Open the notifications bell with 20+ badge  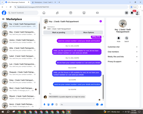coord(132,13)
